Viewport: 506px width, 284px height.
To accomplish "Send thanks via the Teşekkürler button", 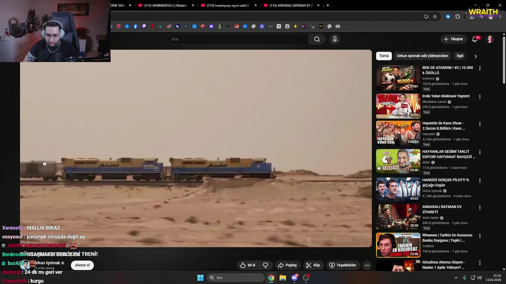I will [x=343, y=265].
